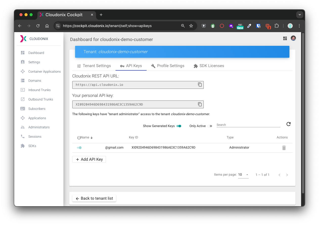Screen dimensions: 319x225
Task: Sort keys by Name column arrow
Action: 92,138
